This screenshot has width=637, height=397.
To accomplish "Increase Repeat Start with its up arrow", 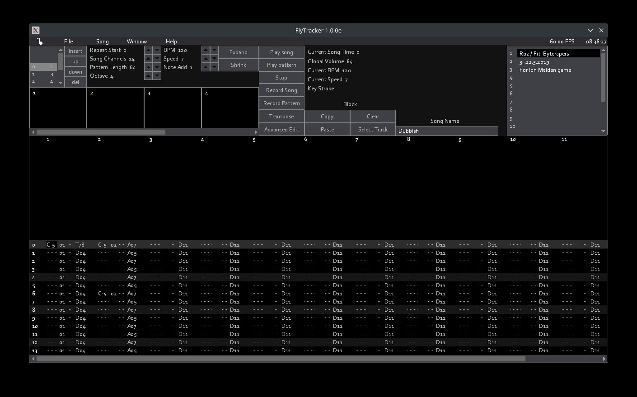I will (148, 50).
